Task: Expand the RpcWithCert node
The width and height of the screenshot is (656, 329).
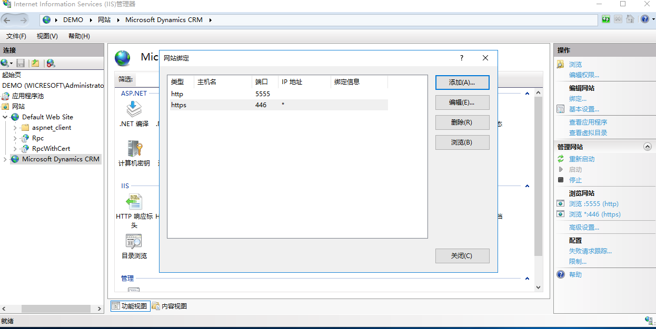Action: (x=15, y=148)
